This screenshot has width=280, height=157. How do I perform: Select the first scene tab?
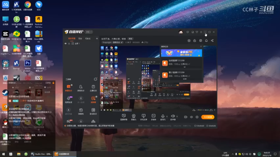tap(72, 38)
